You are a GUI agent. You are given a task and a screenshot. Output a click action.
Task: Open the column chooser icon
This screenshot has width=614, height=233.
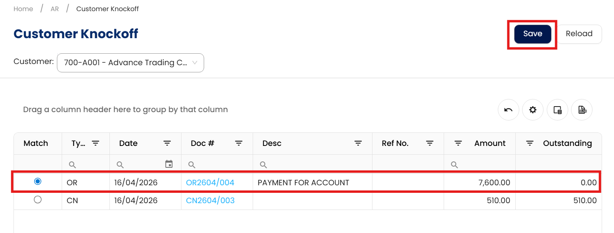click(557, 110)
